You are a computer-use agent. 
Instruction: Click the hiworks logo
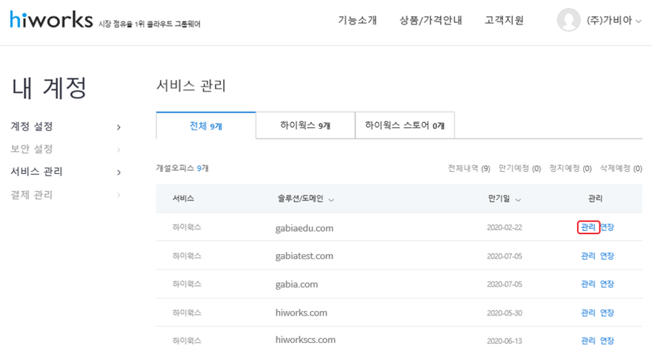coord(51,20)
